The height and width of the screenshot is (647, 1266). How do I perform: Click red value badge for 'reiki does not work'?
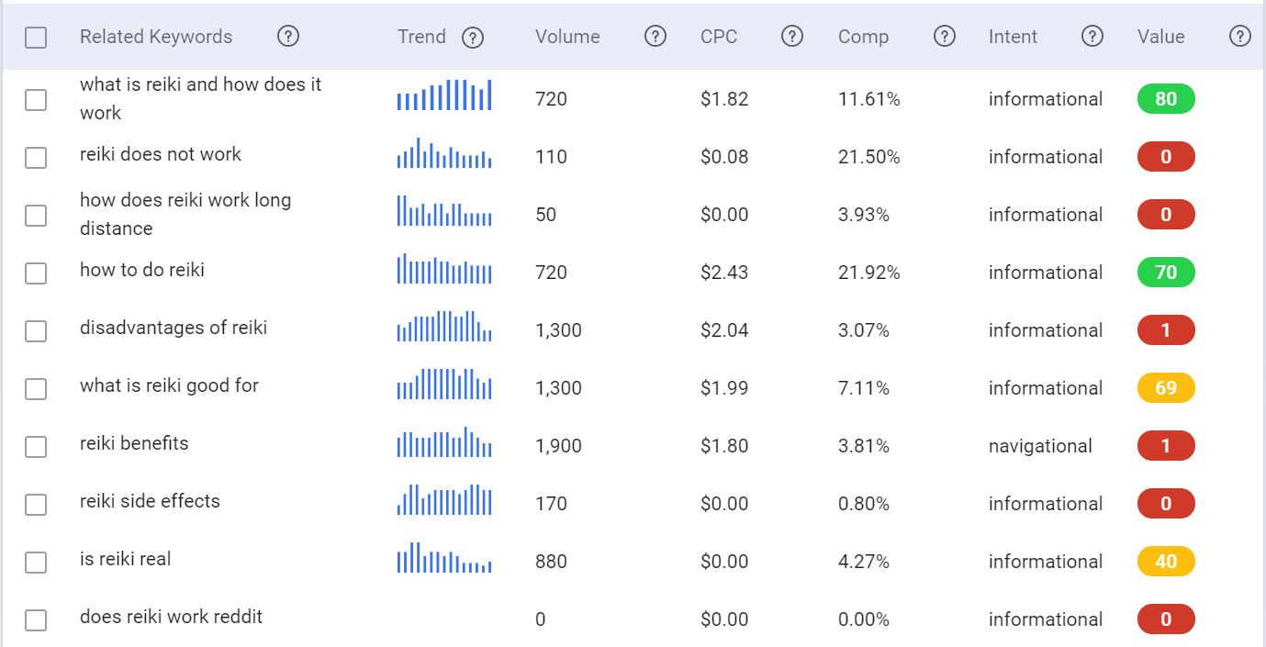point(1166,157)
